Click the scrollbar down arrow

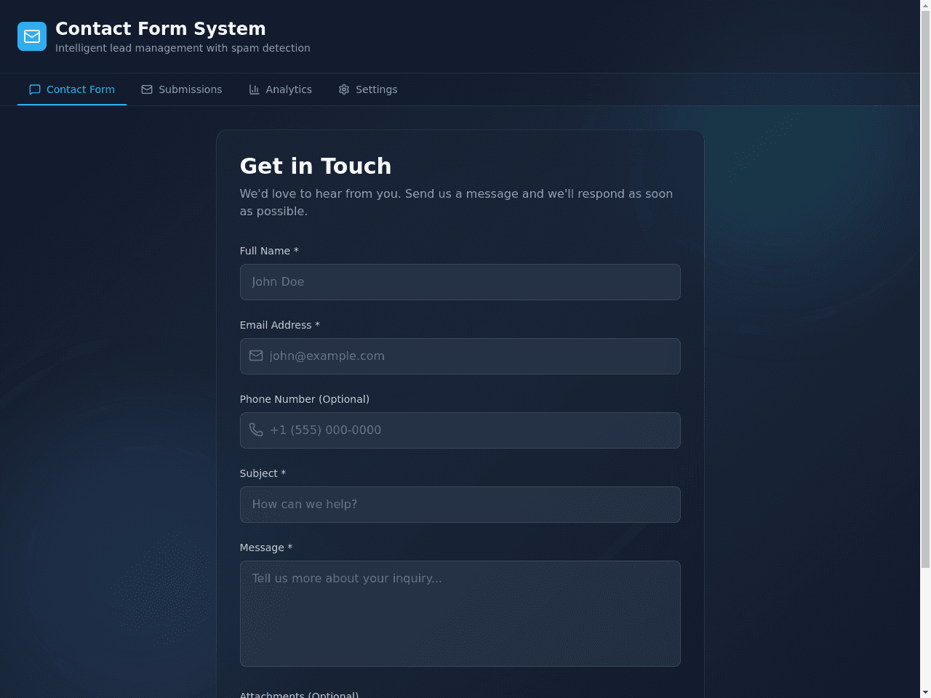pos(925,692)
